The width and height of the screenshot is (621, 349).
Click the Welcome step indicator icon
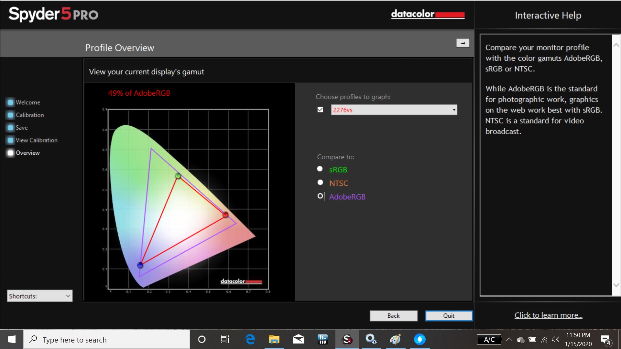pos(10,102)
